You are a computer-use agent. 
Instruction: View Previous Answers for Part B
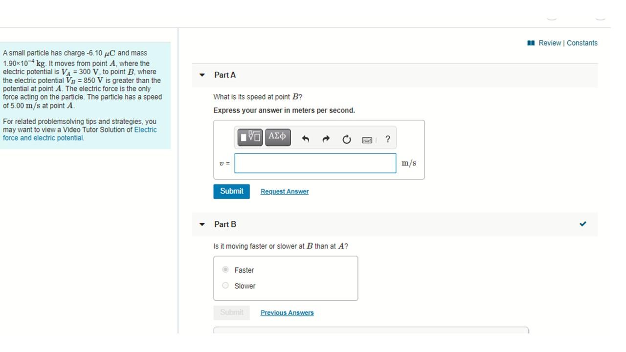pos(287,312)
